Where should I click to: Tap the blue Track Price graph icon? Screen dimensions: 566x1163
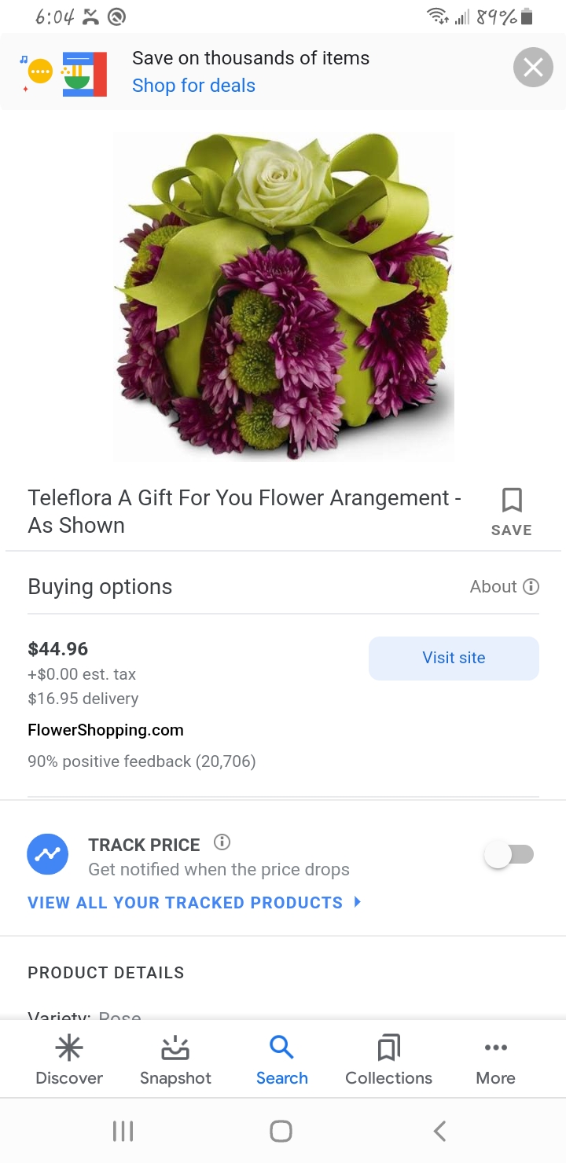(48, 854)
